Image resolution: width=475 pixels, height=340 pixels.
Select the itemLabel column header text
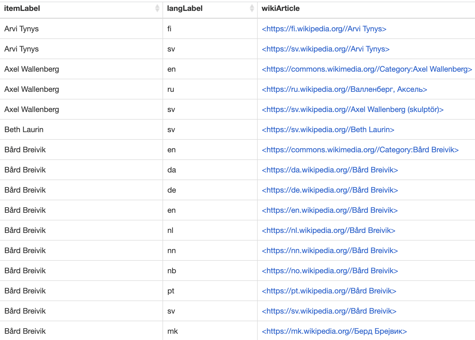22,8
